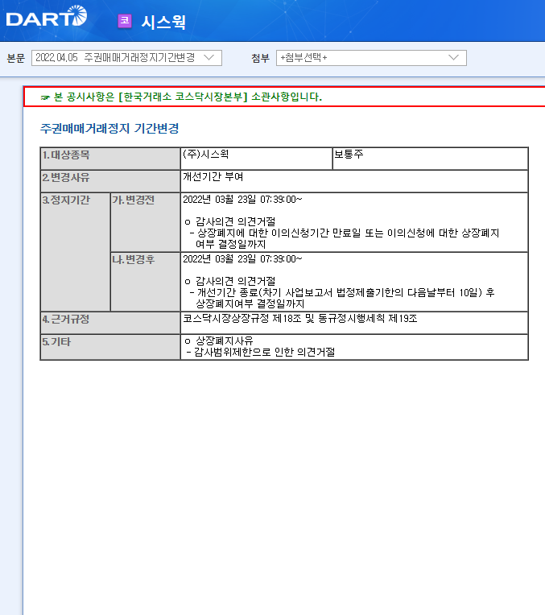Click the 가.변경전 sub-label

pyautogui.click(x=146, y=222)
